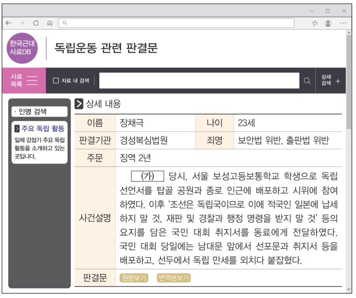Viewport: 356px width, 298px height.
Task: Expand the 상세 검색 panel with the plus
Action: pyautogui.click(x=339, y=80)
